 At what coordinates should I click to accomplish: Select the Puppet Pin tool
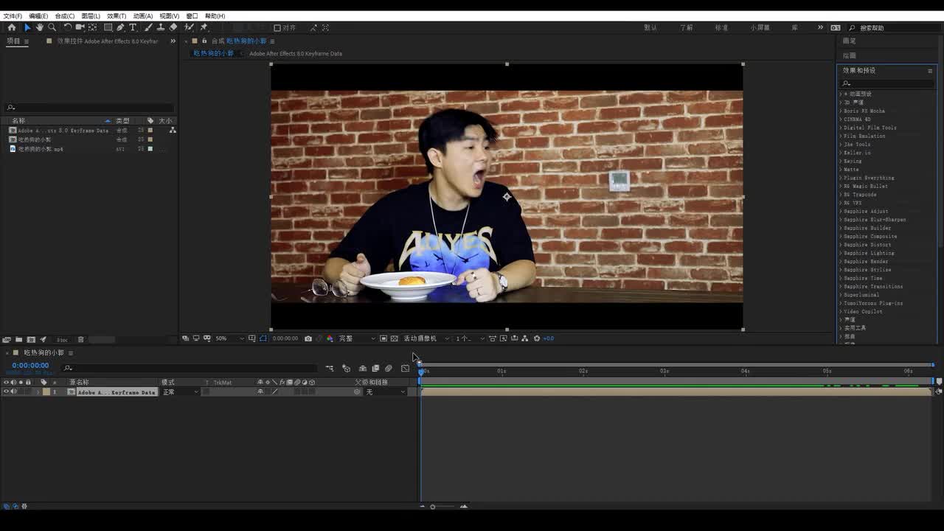pos(204,27)
